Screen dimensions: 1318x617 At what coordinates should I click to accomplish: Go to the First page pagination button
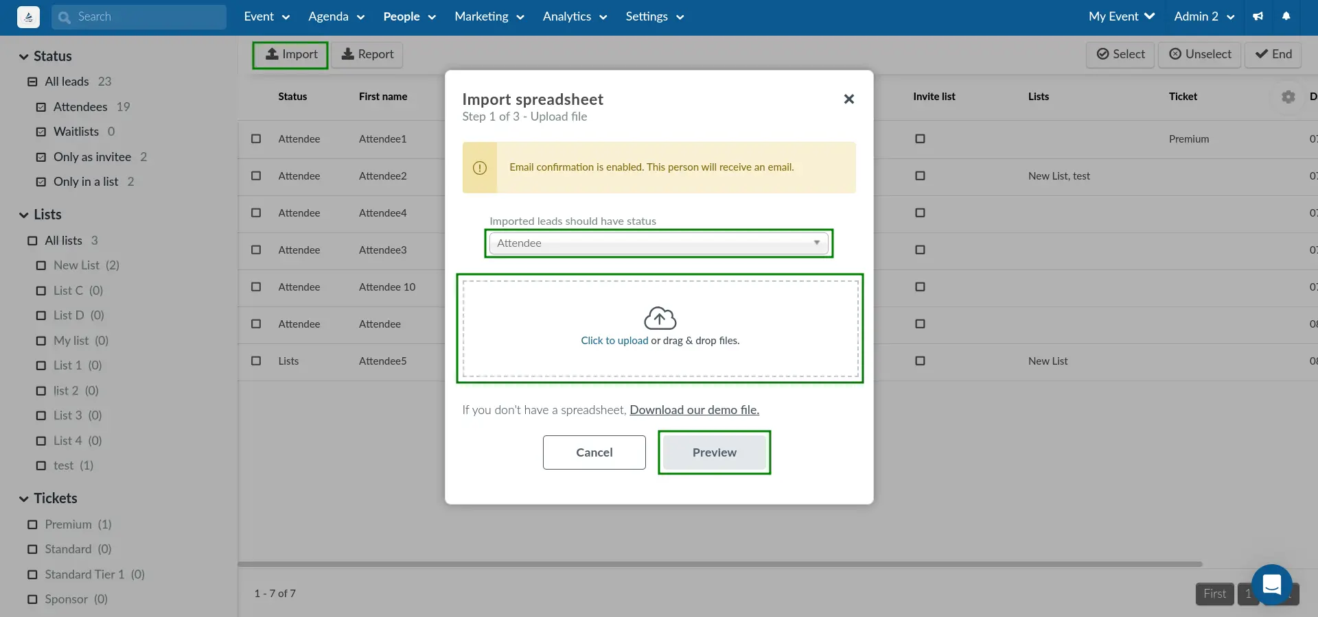click(x=1214, y=594)
